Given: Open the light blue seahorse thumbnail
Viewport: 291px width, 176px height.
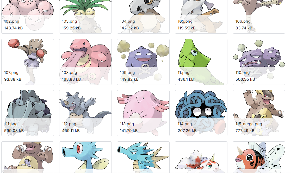Looking at the screenshot, I should [85, 157].
